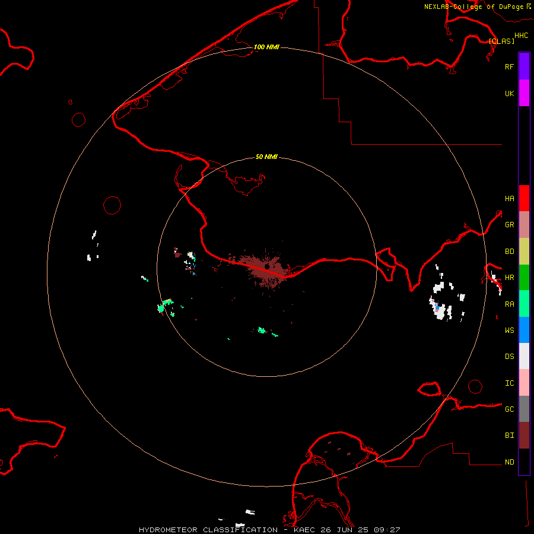
Task: Click the purple RF color swatch
Action: coord(524,66)
